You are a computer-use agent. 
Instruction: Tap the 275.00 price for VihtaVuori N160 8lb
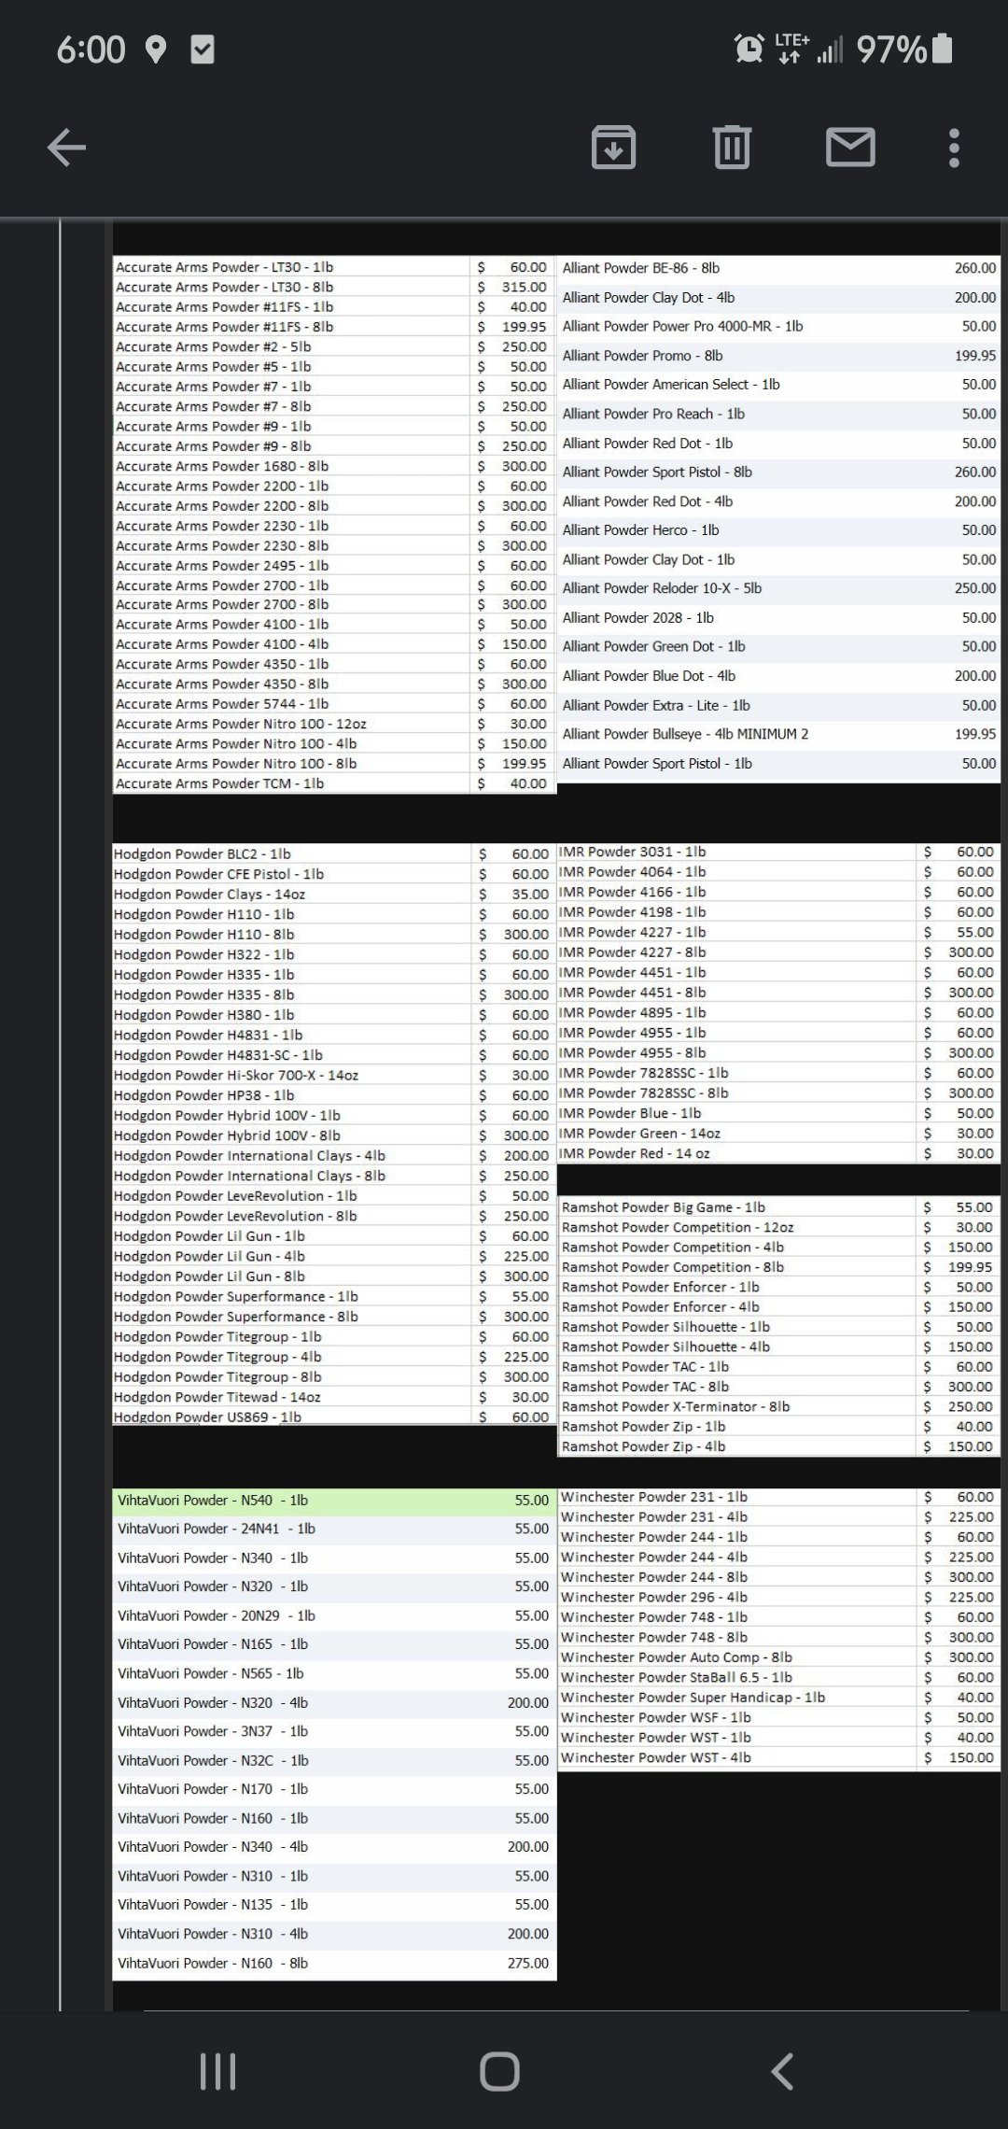click(x=528, y=1963)
